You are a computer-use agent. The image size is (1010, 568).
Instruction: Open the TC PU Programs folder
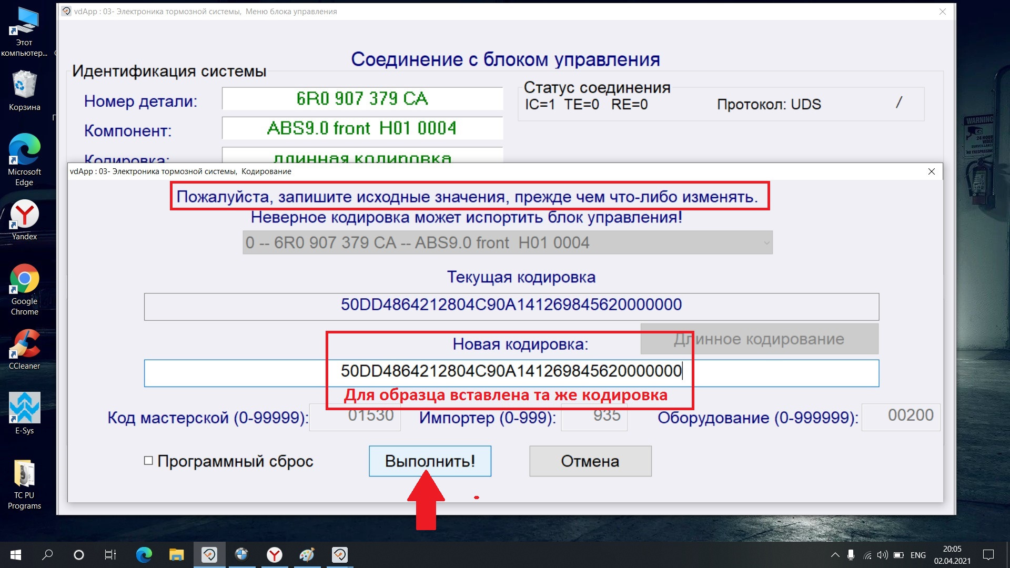point(24,484)
